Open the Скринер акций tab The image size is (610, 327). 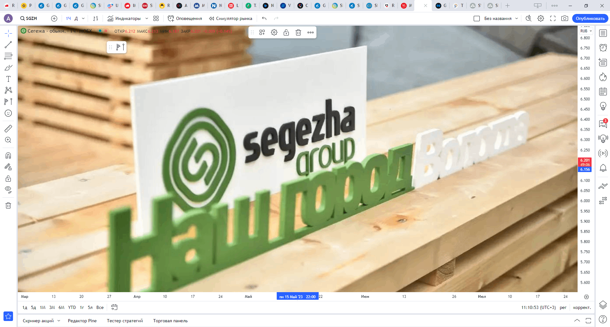[x=38, y=321]
